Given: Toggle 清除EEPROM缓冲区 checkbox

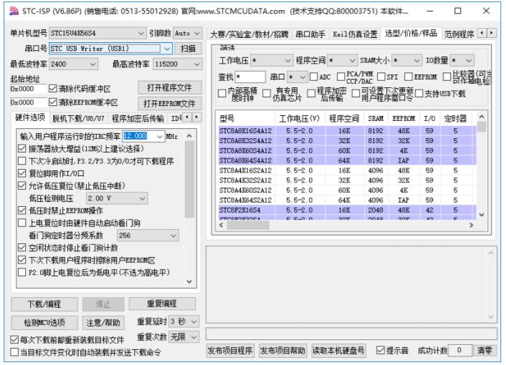Looking at the screenshot, I should [52, 102].
